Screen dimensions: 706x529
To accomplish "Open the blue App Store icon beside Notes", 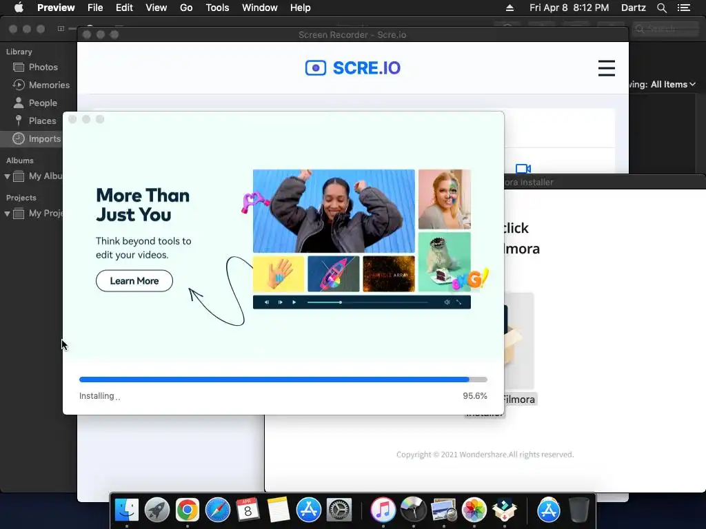I will pyautogui.click(x=308, y=510).
